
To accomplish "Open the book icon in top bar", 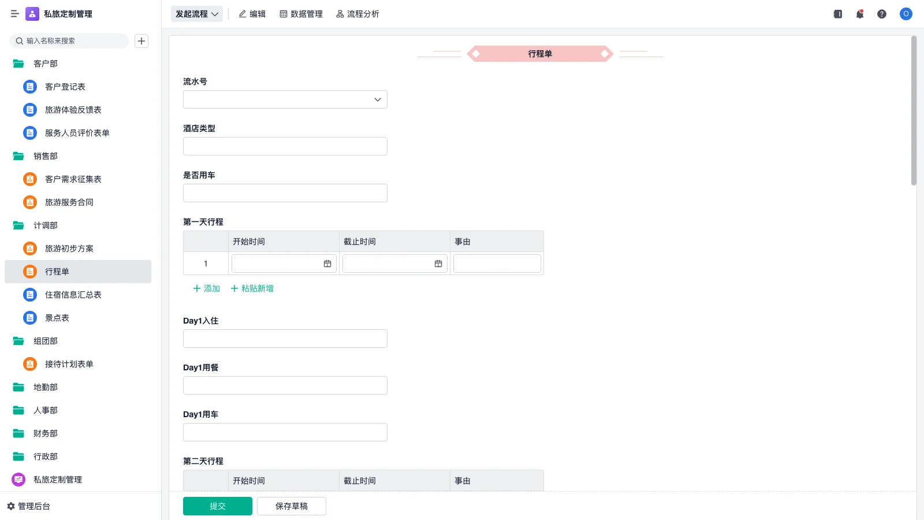I will [x=837, y=14].
